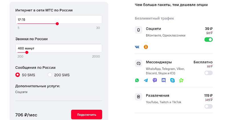This screenshot has height=120, width=228.
Task: Click the Viber purple icon
Action: pos(155,80)
